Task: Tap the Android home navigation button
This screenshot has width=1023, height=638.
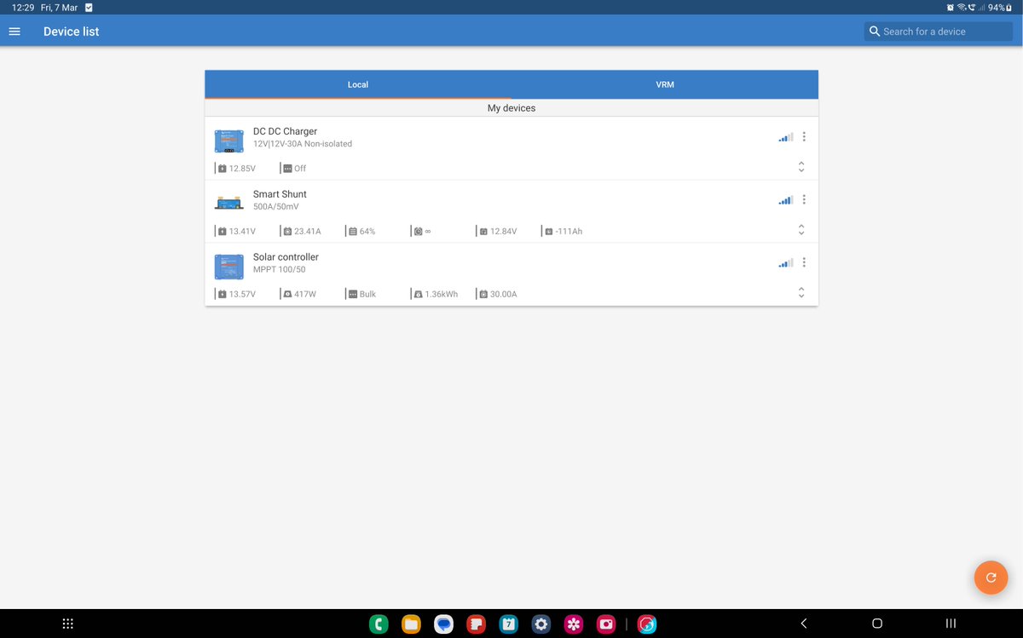Action: (877, 624)
